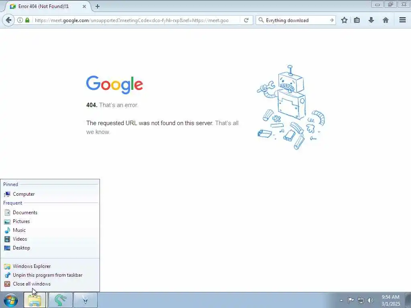Inspect the green padlock security icon

[x=27, y=20]
